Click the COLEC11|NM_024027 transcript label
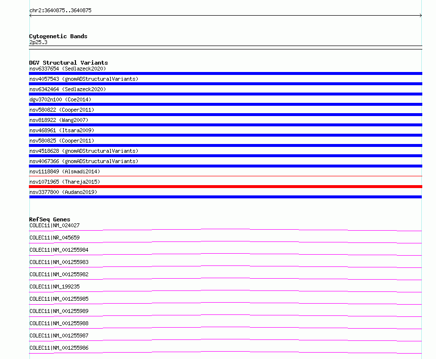The height and width of the screenshot is (359, 436). point(54,225)
